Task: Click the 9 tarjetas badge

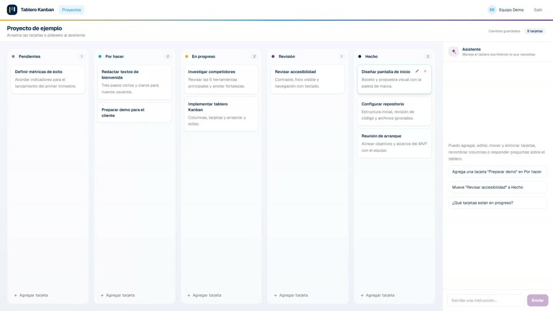Action: 535,31
